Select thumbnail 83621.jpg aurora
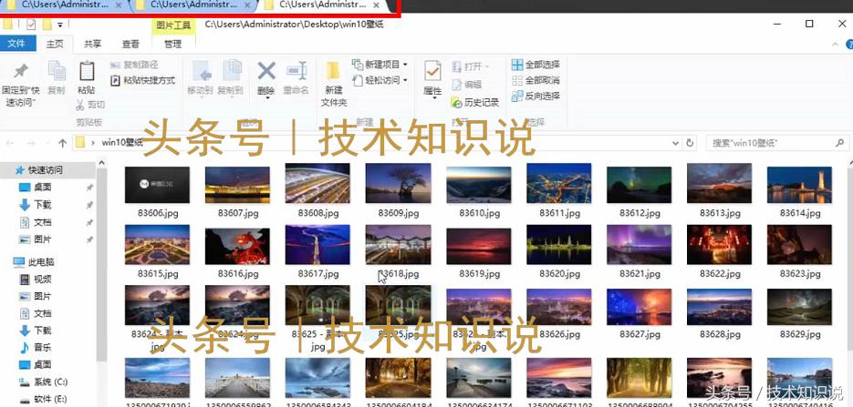The height and width of the screenshot is (407, 853). click(639, 245)
